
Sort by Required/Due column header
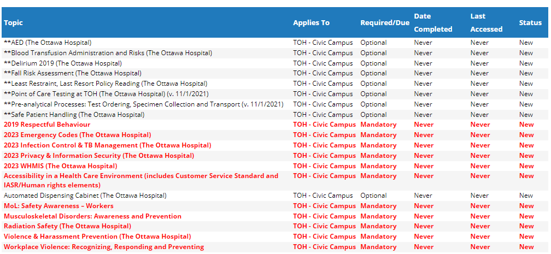point(385,22)
